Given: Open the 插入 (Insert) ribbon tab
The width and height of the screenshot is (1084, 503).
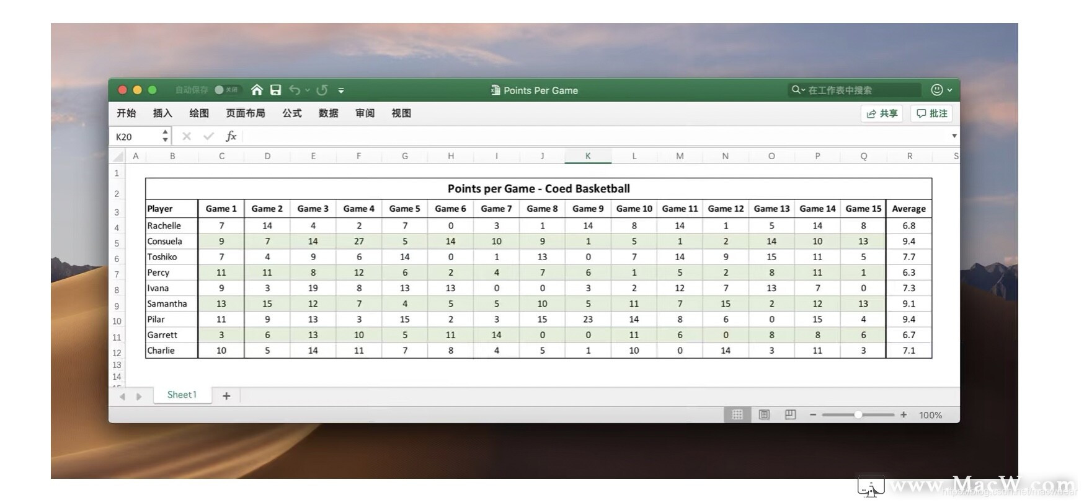Looking at the screenshot, I should pyautogui.click(x=162, y=113).
